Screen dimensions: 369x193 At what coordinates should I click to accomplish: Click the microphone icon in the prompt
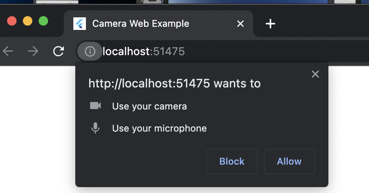[95, 128]
